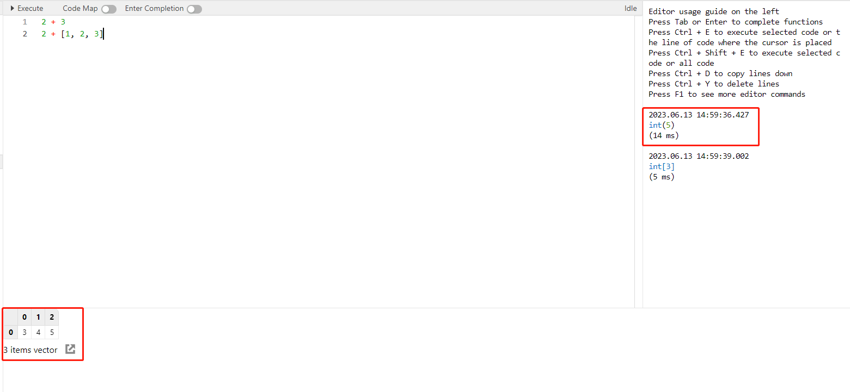The width and height of the screenshot is (850, 392).
Task: Click column header 1 in result table
Action: tap(38, 317)
